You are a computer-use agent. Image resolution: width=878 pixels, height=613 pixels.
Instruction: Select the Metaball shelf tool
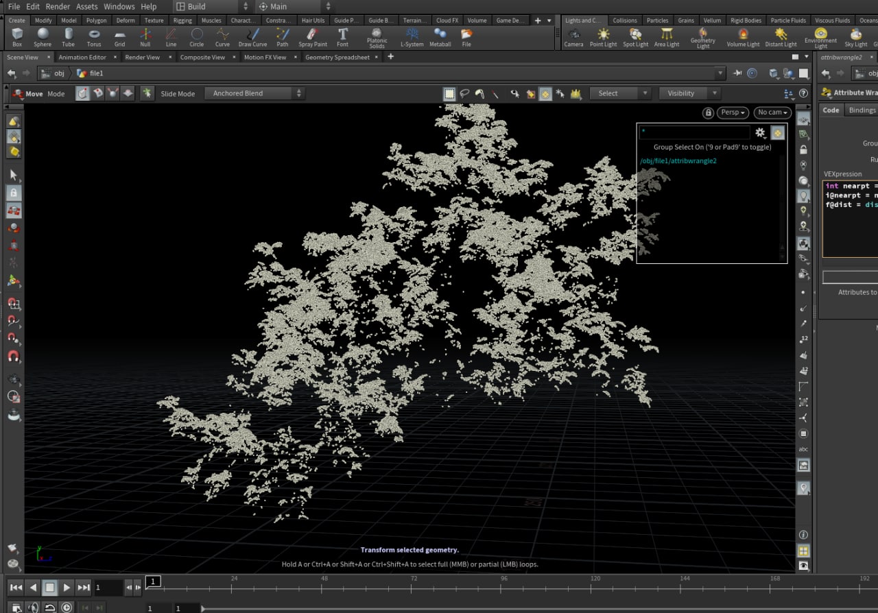point(440,37)
